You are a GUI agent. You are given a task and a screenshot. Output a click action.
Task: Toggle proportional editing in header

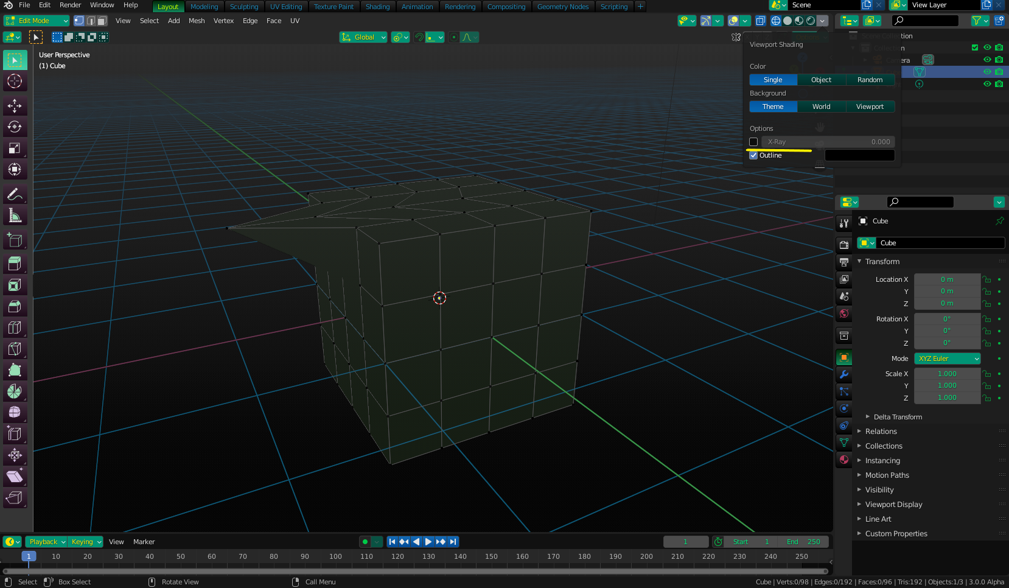[x=453, y=37]
